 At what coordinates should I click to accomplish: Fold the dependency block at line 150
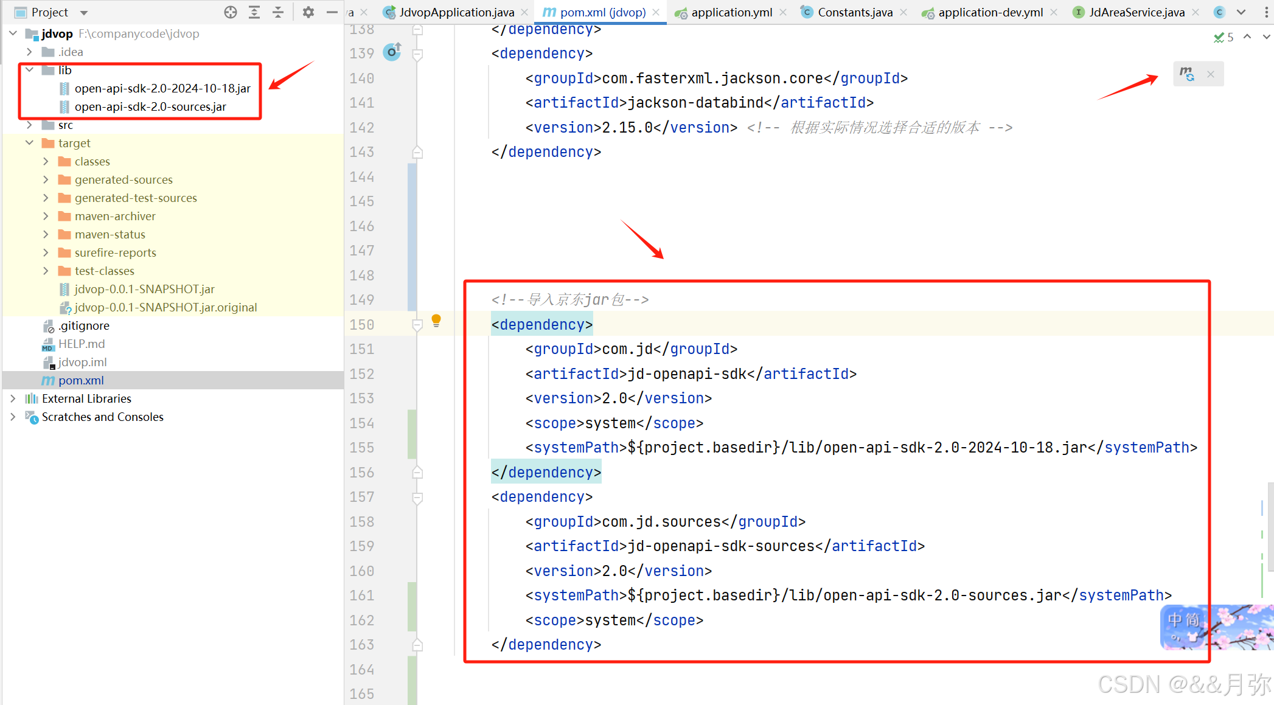pos(417,325)
